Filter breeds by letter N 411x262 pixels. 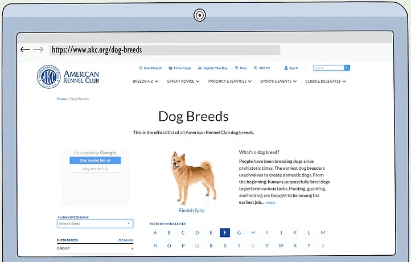pyautogui.click(x=155, y=245)
